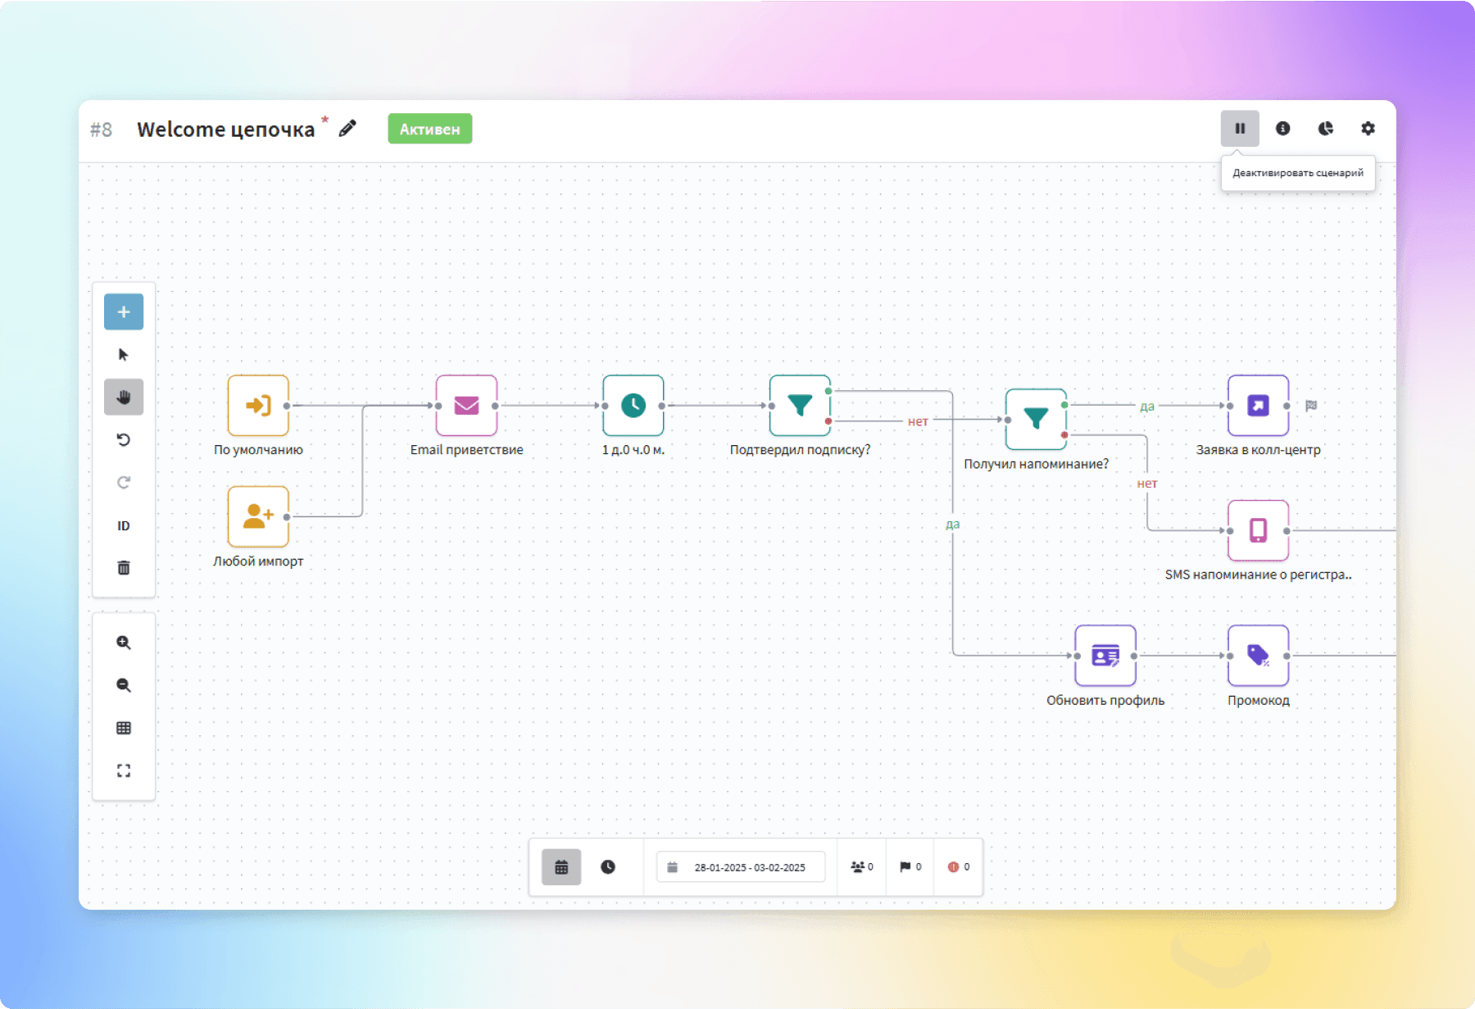The width and height of the screenshot is (1475, 1009).
Task: Click the Активен status badge
Action: [430, 129]
